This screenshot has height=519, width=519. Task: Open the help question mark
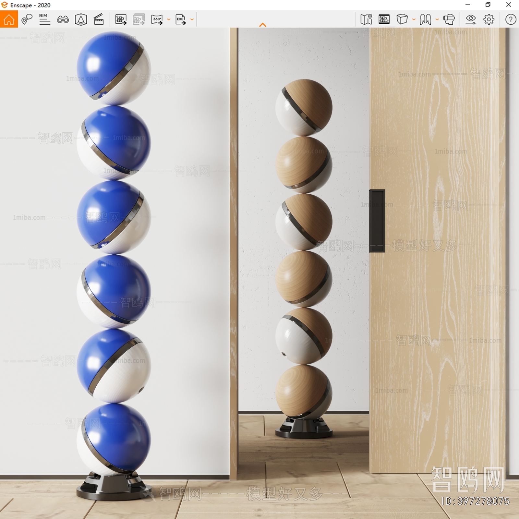(511, 19)
